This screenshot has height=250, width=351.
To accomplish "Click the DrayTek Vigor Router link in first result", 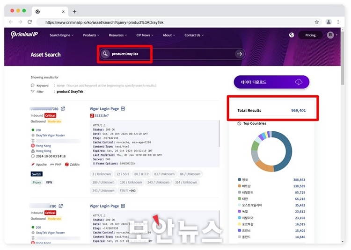I will (x=51, y=135).
